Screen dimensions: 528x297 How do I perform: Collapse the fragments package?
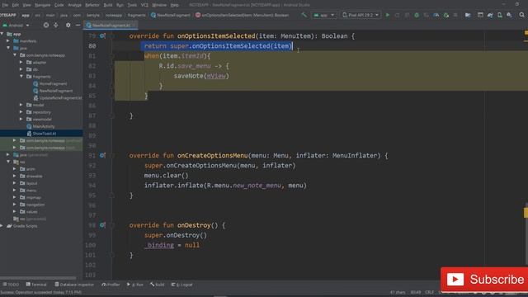[x=21, y=77]
